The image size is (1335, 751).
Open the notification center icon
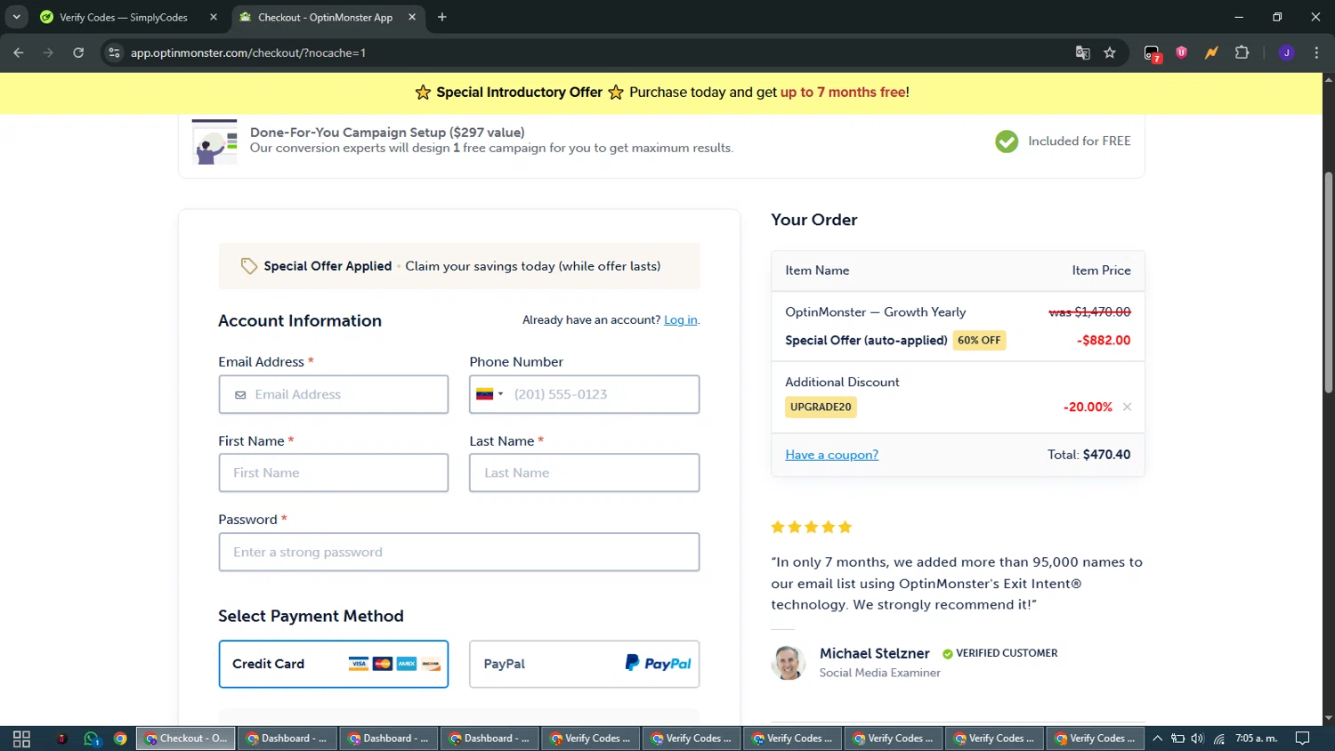tap(1302, 739)
